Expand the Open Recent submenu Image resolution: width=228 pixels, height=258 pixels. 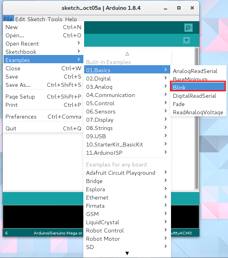[43, 44]
